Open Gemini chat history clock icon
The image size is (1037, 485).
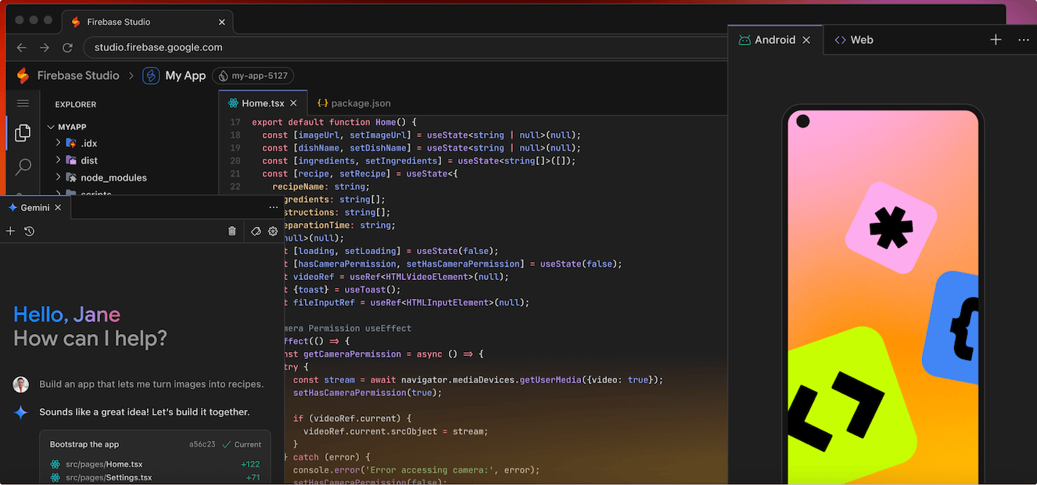pyautogui.click(x=29, y=231)
